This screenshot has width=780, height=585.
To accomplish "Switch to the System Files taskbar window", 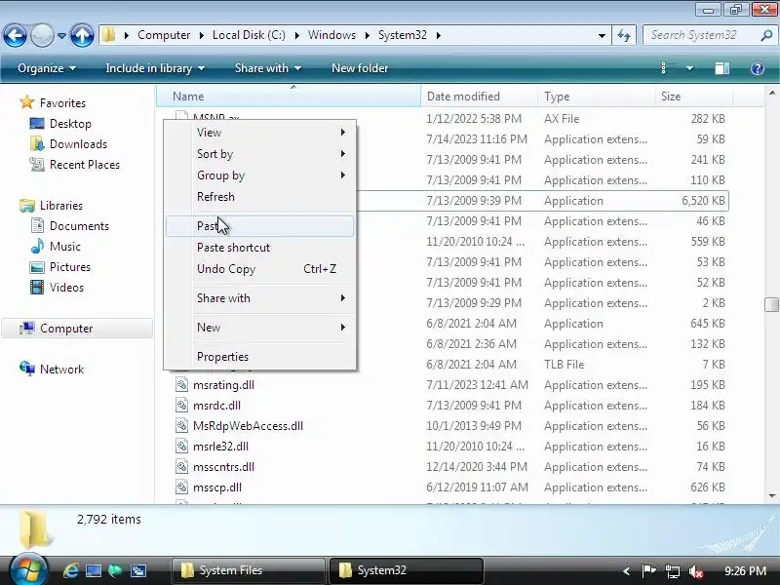I will 249,570.
